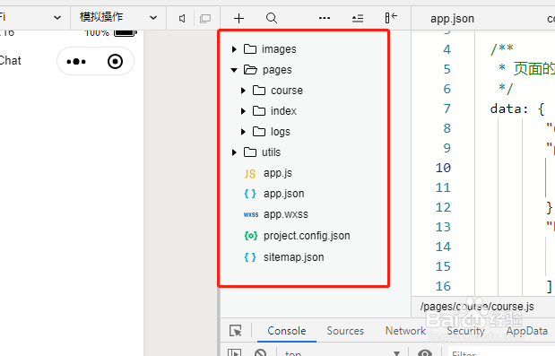This screenshot has height=356, width=555.
Task: Open the three-dots more options menu
Action: (325, 18)
